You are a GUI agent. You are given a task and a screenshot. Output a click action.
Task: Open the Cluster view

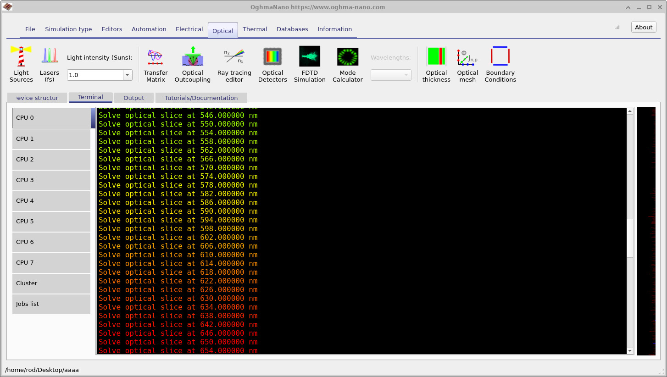pyautogui.click(x=51, y=283)
